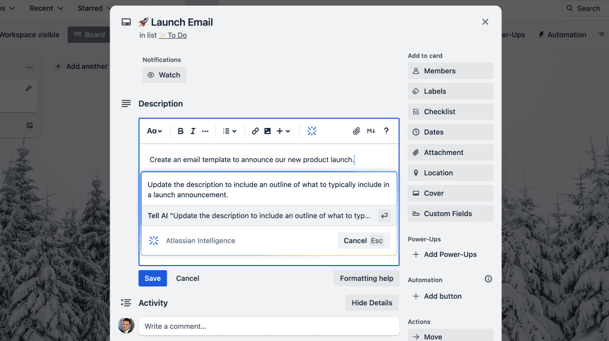Open the To Do list link
Screen dimensions: 609x341
pos(177,35)
